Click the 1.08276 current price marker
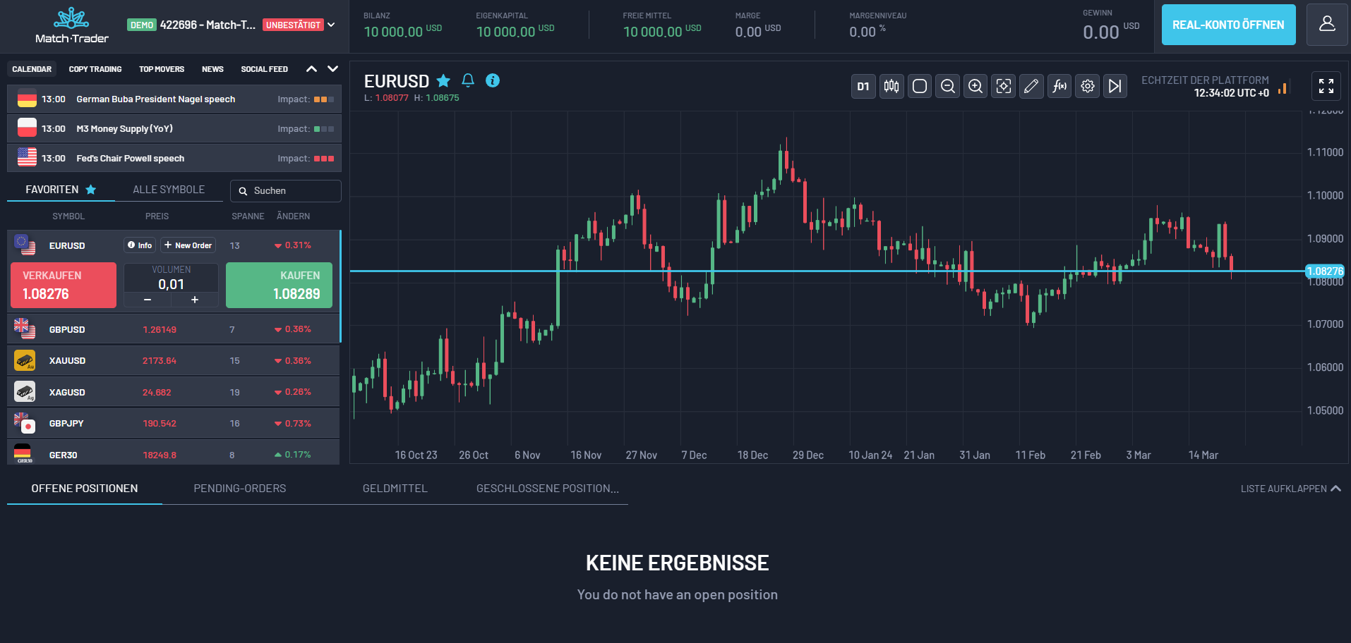 1325,271
